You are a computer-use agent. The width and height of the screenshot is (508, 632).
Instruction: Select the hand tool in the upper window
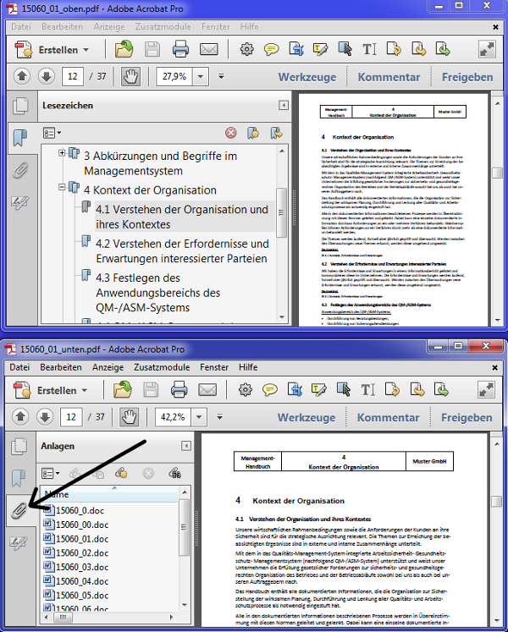[x=130, y=76]
